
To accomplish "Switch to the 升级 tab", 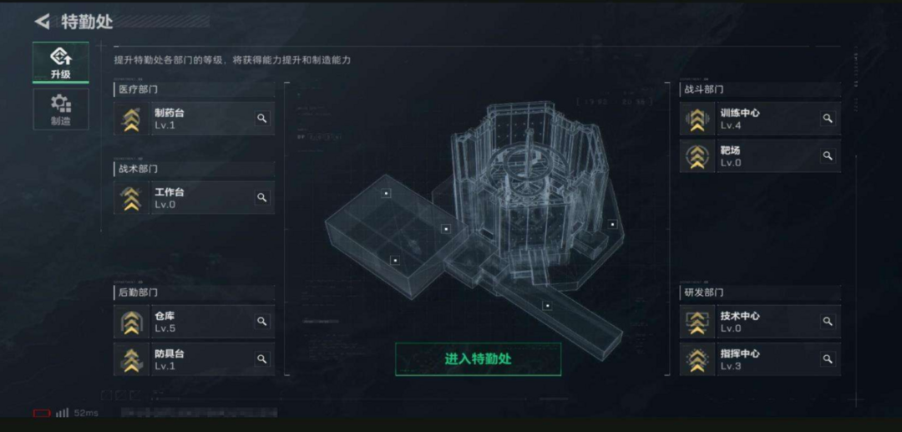I will pos(61,62).
